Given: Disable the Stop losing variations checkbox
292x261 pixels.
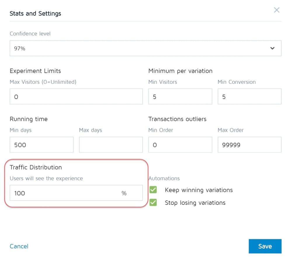Looking at the screenshot, I should coord(153,202).
